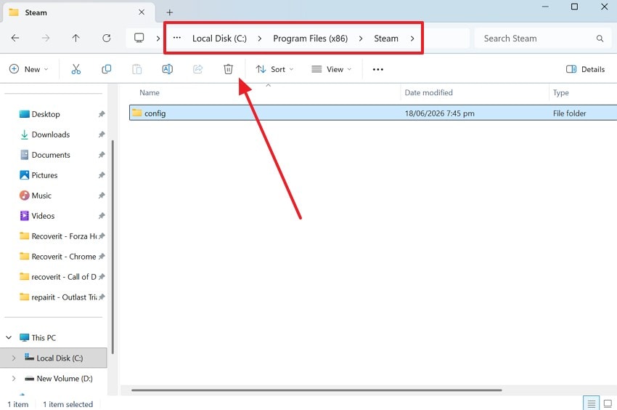
Task: Add a new tab with plus button
Action: (x=170, y=12)
